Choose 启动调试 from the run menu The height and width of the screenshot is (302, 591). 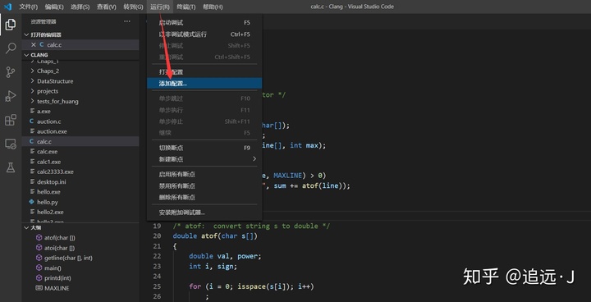pyautogui.click(x=204, y=23)
